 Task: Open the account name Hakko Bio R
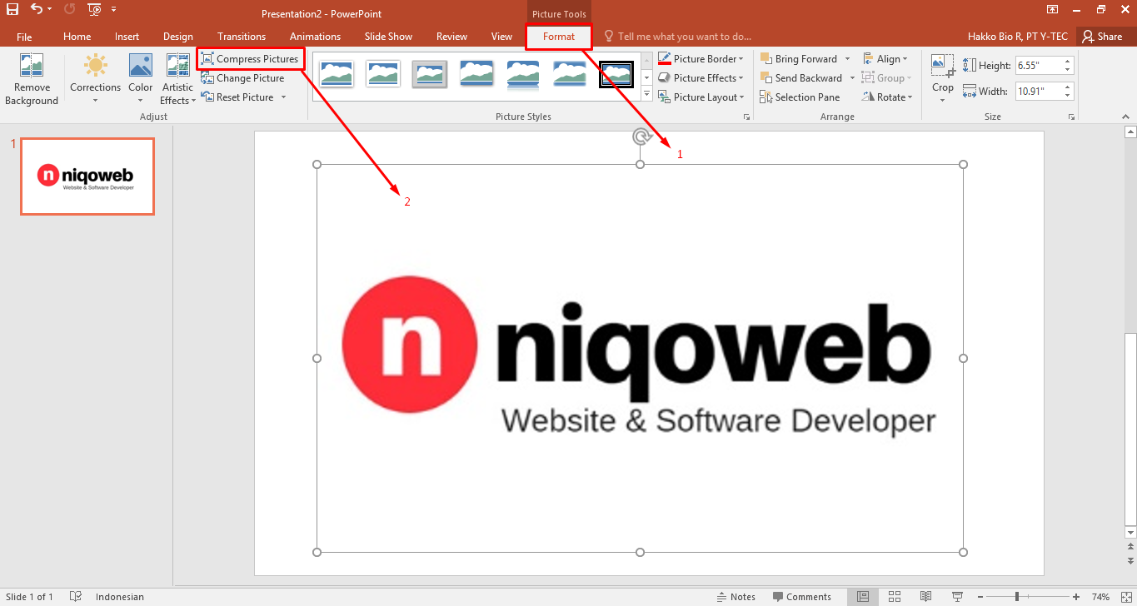1018,37
